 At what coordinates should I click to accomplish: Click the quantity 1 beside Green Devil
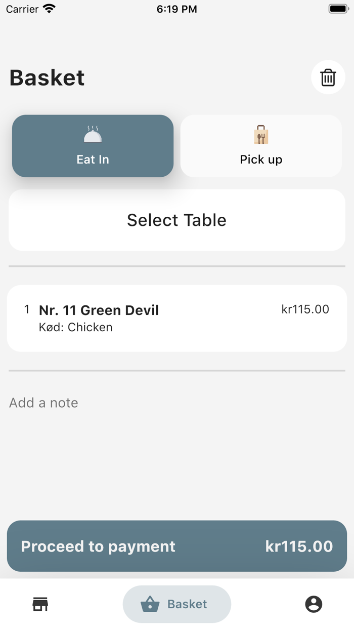pos(27,309)
